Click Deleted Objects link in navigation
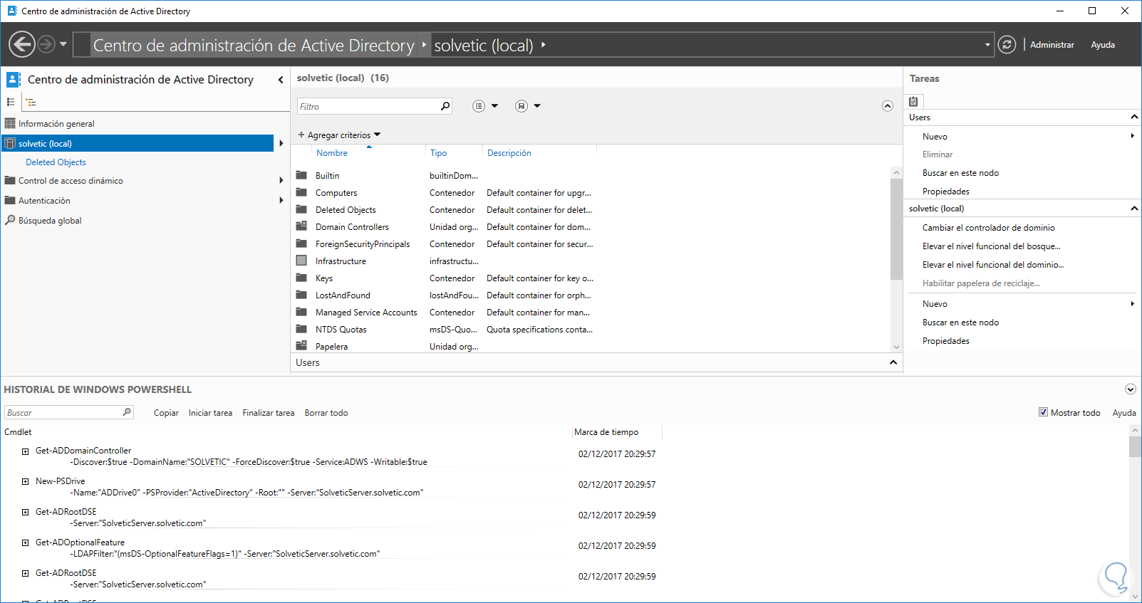The image size is (1142, 603). tap(56, 162)
